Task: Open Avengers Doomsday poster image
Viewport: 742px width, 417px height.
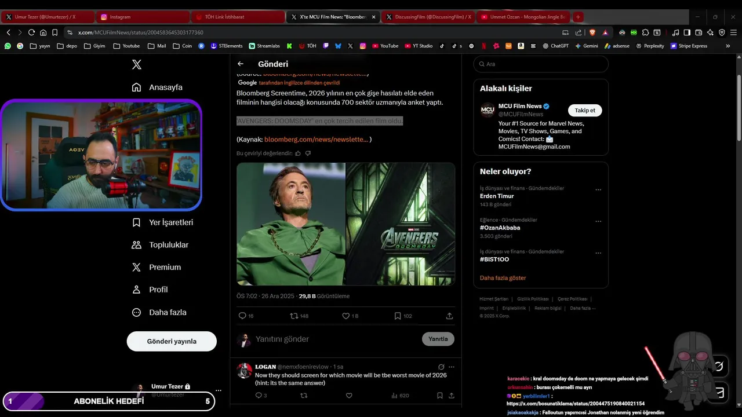Action: [401, 224]
